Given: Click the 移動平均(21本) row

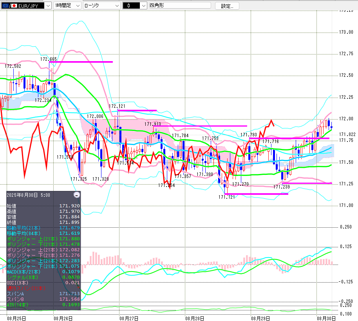Looking at the screenshot, I should tap(43, 228).
